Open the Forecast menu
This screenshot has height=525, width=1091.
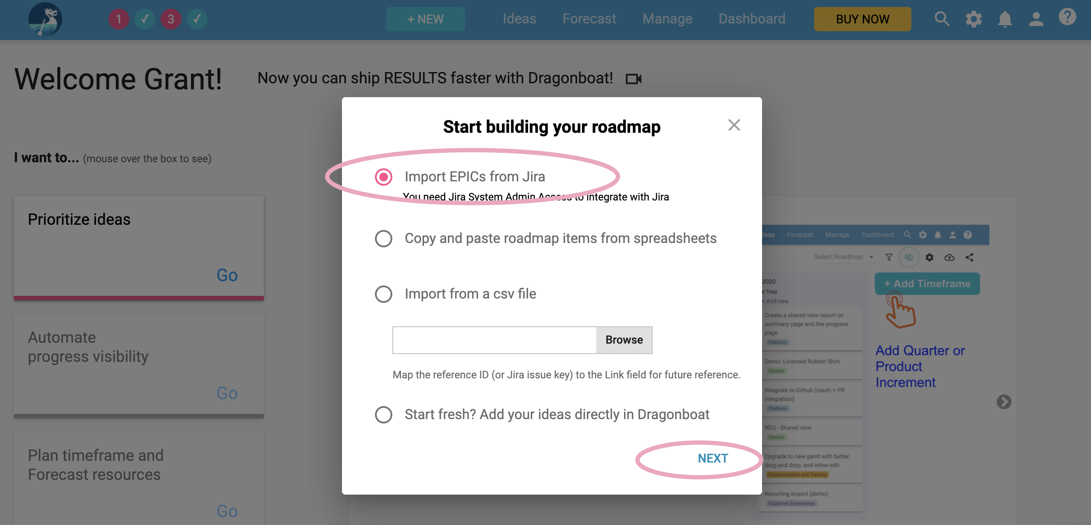point(589,19)
